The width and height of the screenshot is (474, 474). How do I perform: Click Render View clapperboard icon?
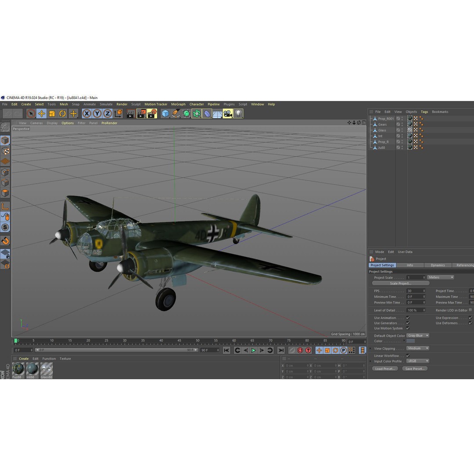point(131,114)
